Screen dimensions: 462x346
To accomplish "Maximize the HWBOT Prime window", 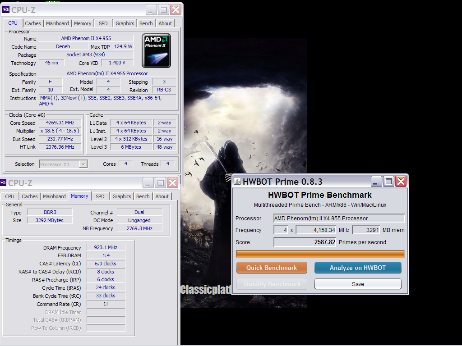I will point(388,181).
